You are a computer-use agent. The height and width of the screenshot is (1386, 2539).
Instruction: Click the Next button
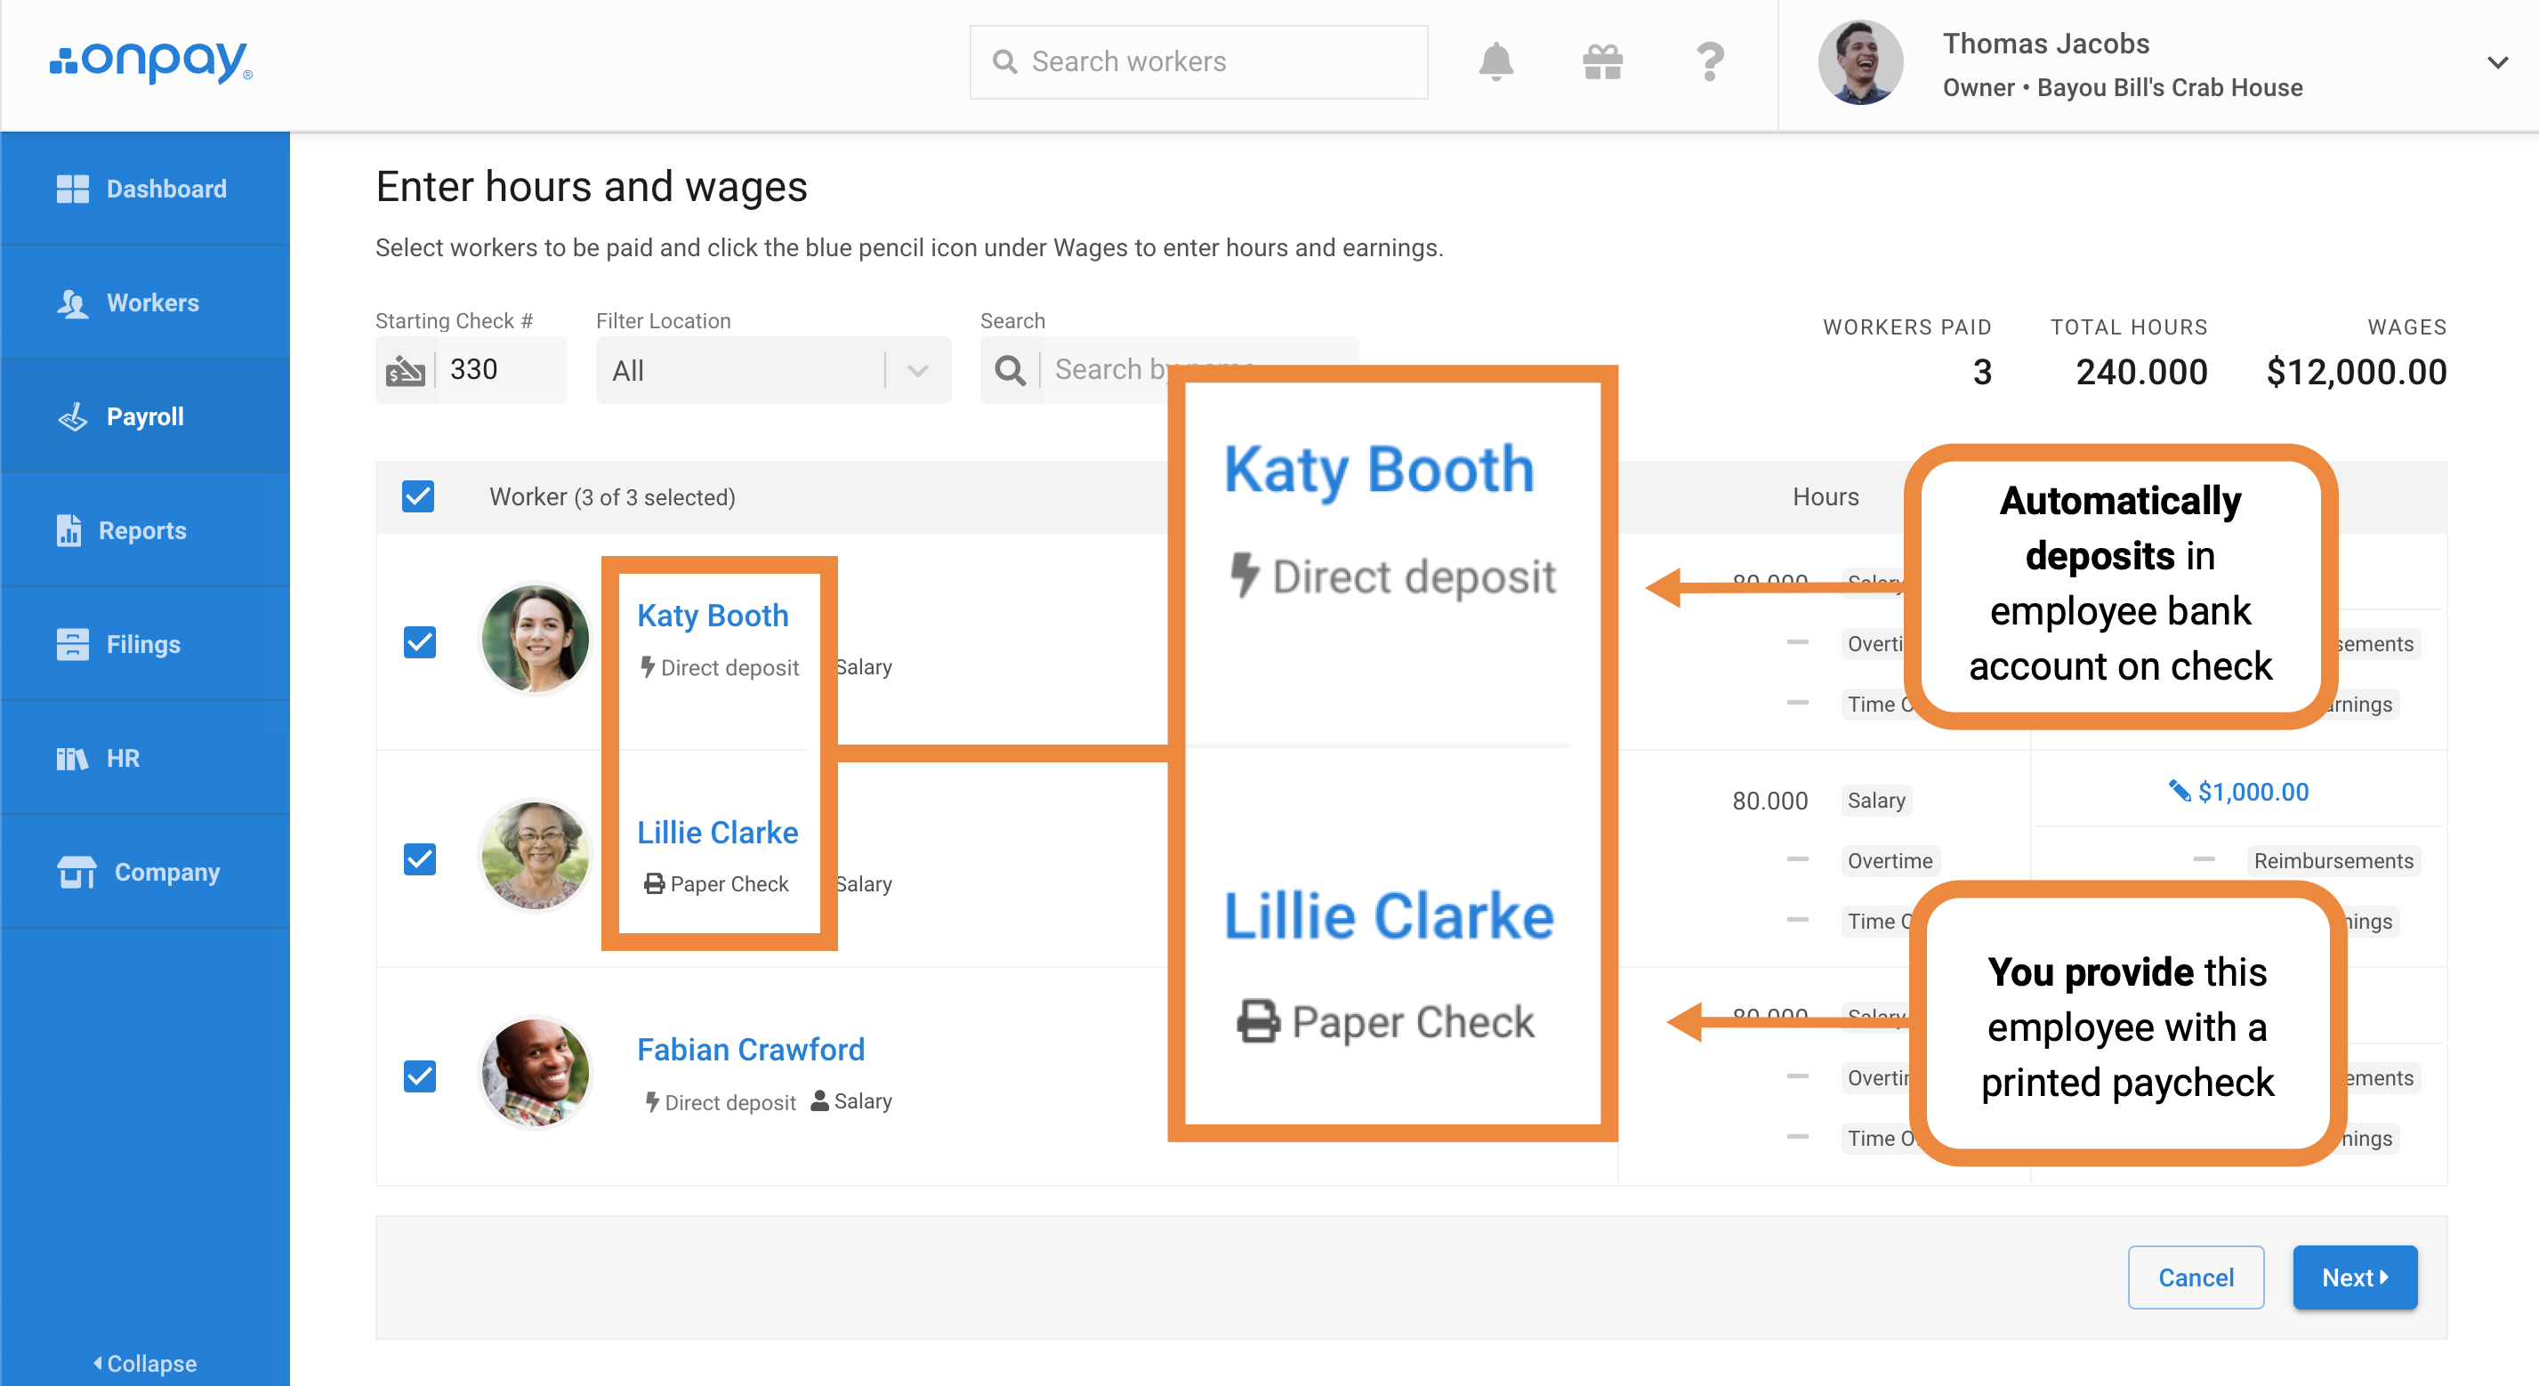2355,1277
